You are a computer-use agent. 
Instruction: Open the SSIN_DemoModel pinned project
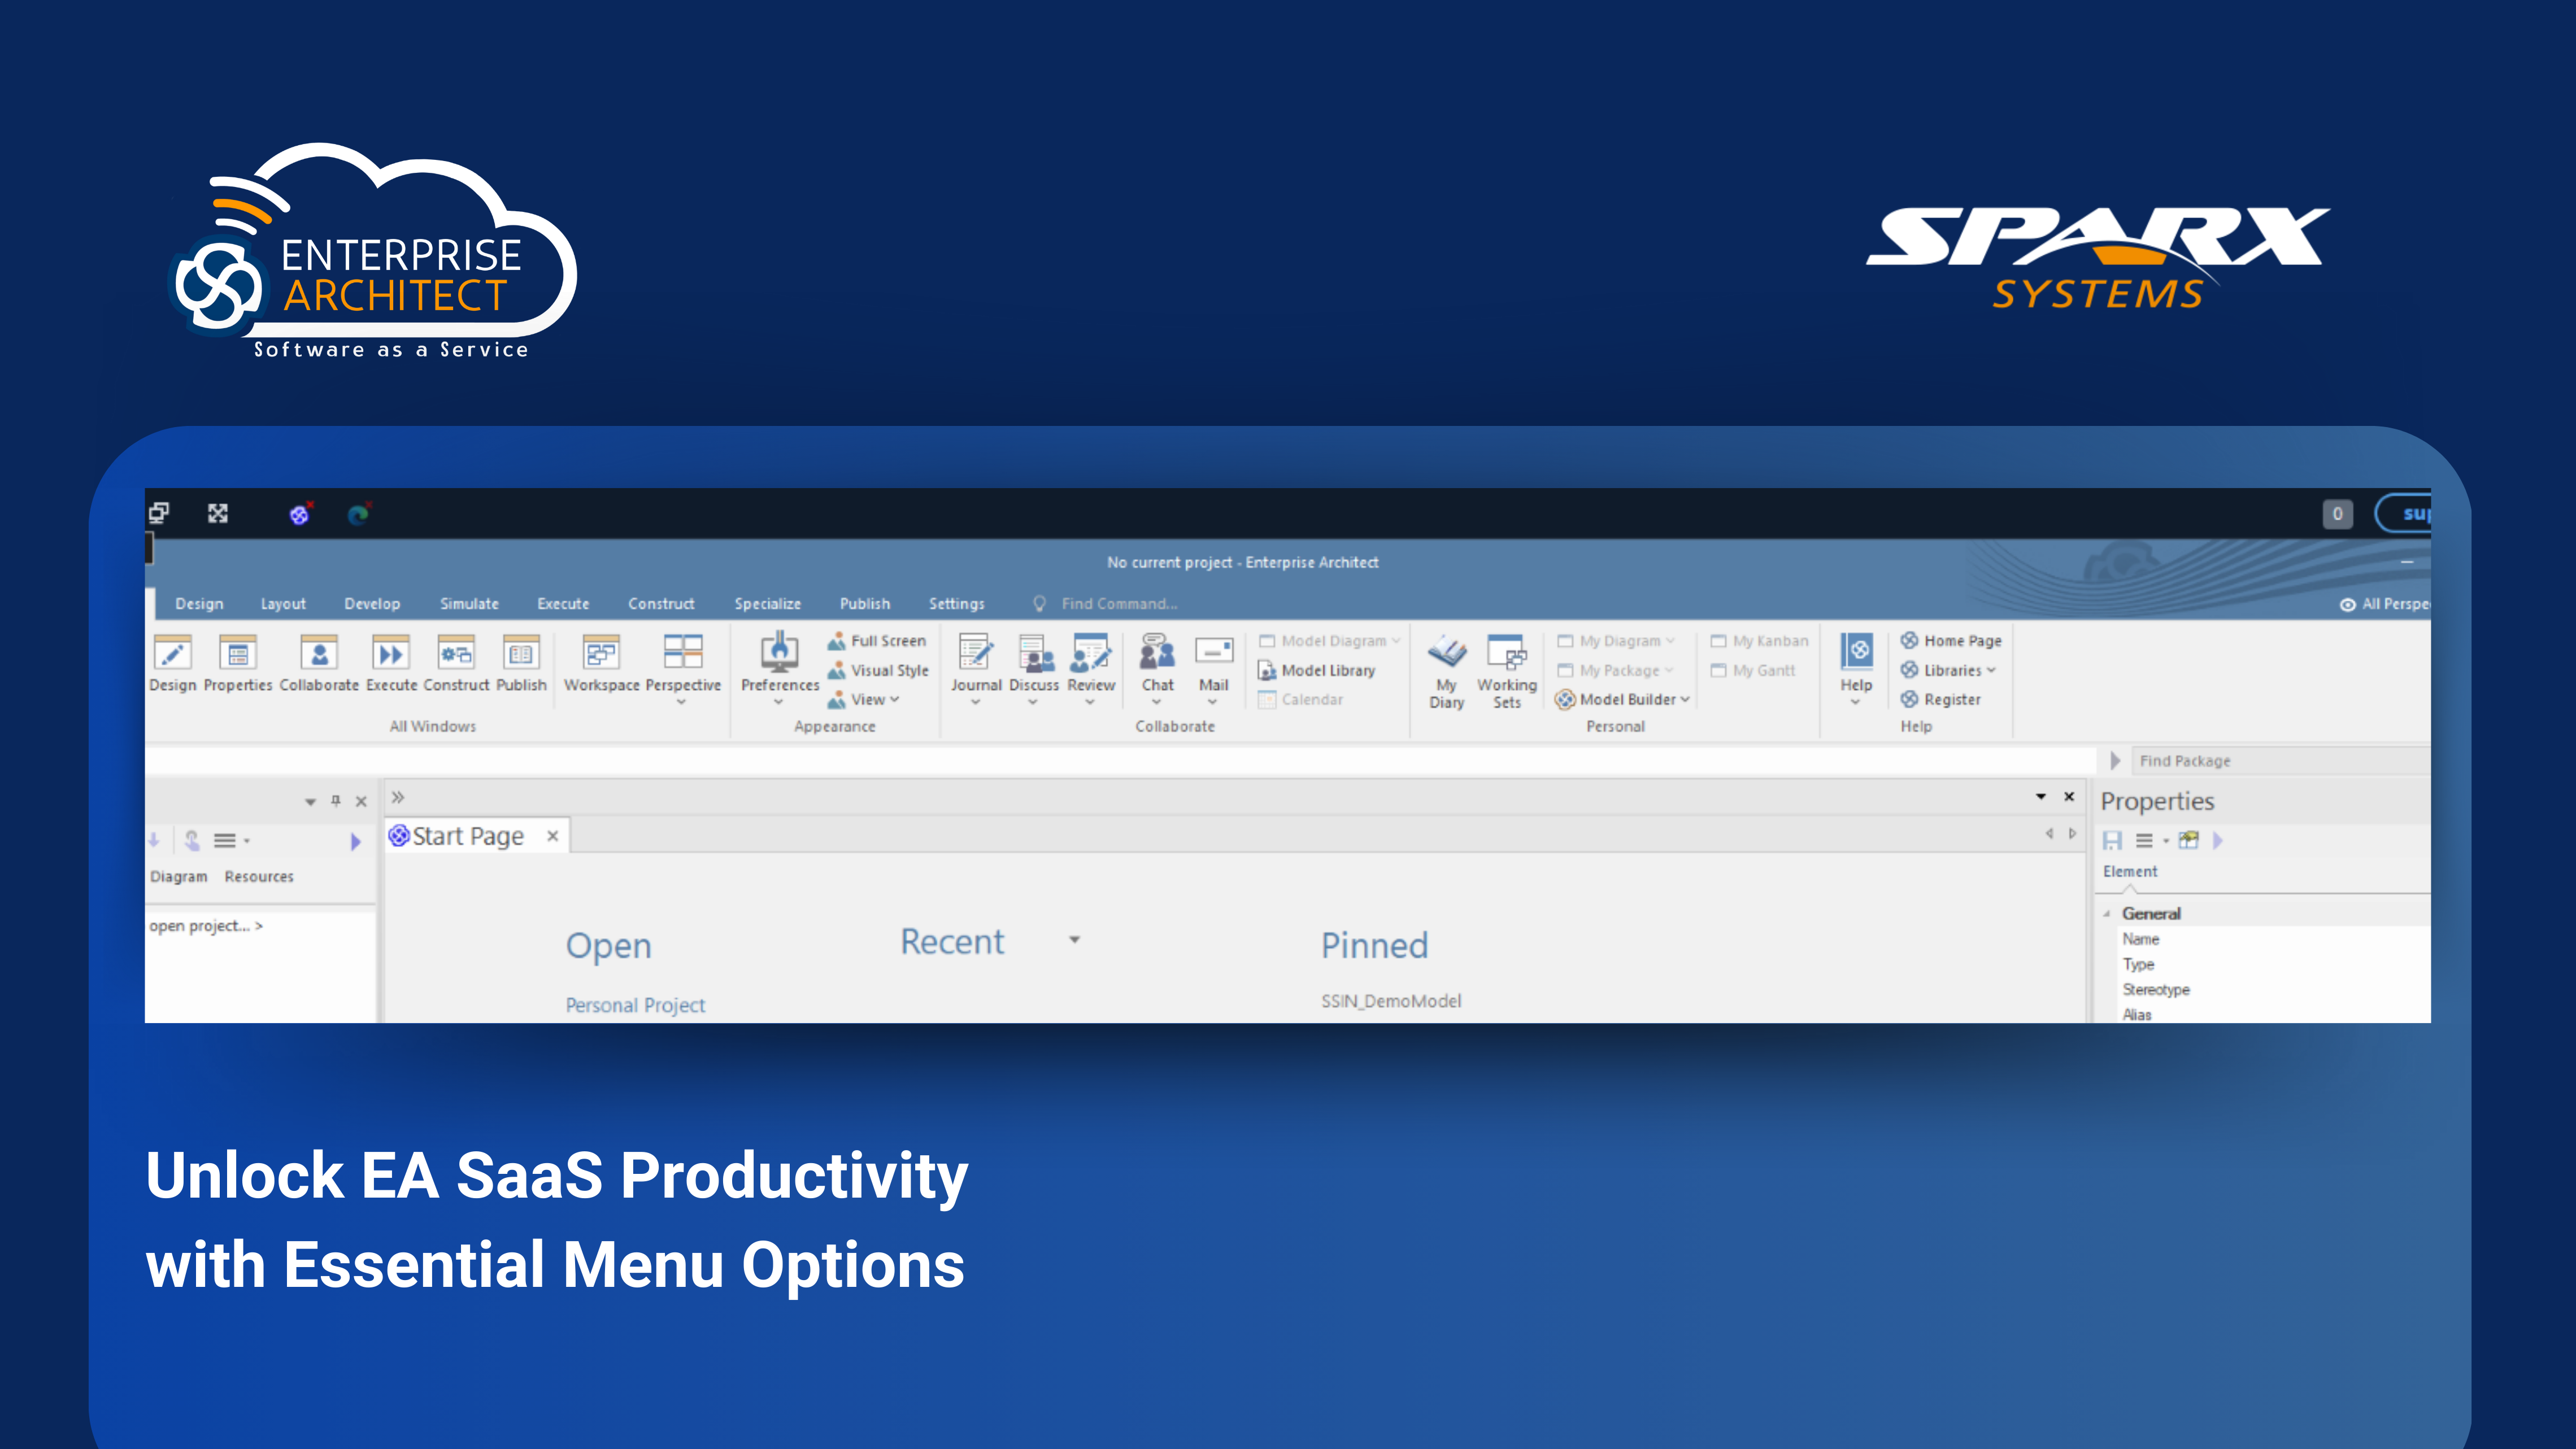[1391, 1001]
